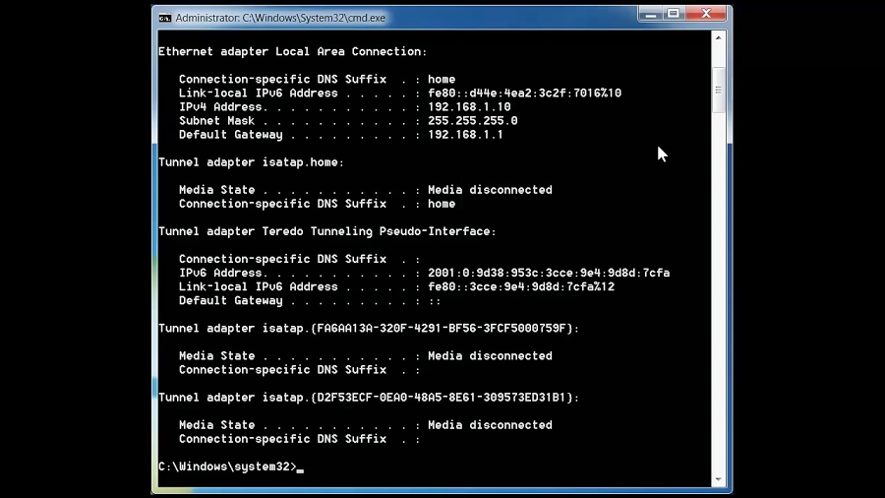Click the scrollbar down arrow
This screenshot has height=498, width=885.
click(x=718, y=479)
